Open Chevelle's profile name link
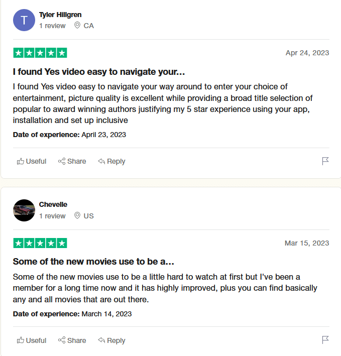Image resolution: width=341 pixels, height=356 pixels. pos(53,204)
